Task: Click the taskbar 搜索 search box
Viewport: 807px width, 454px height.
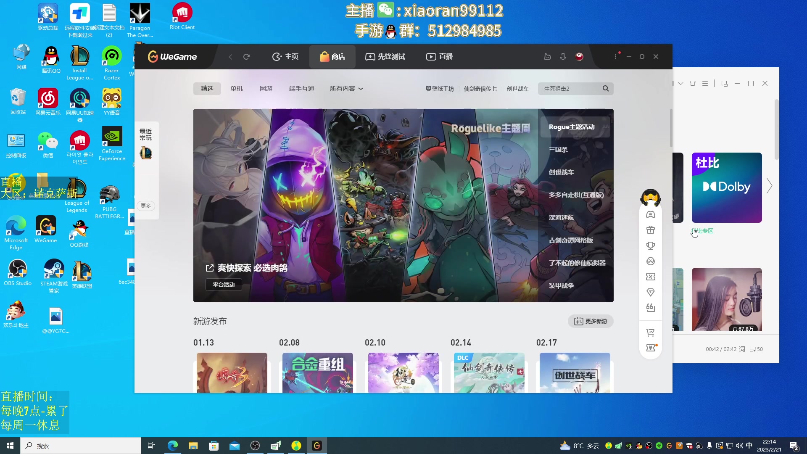Action: click(81, 446)
